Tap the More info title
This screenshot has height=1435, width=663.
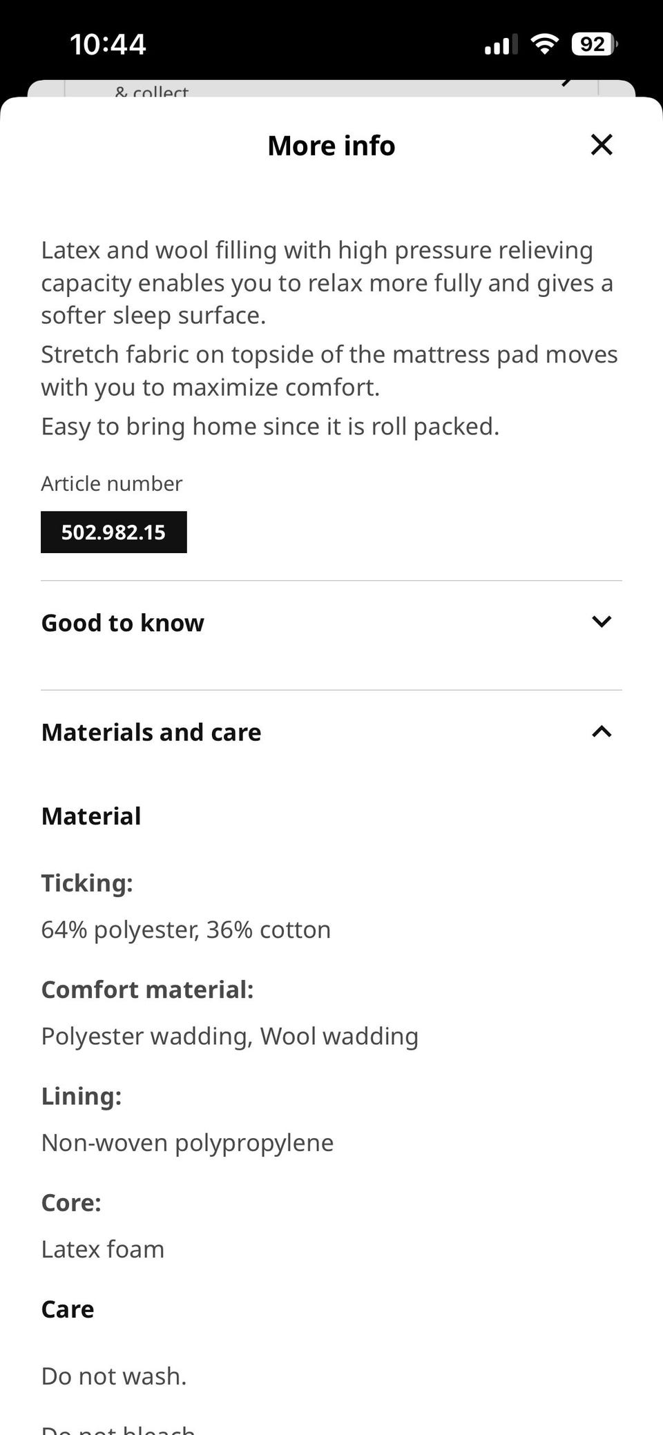tap(331, 146)
